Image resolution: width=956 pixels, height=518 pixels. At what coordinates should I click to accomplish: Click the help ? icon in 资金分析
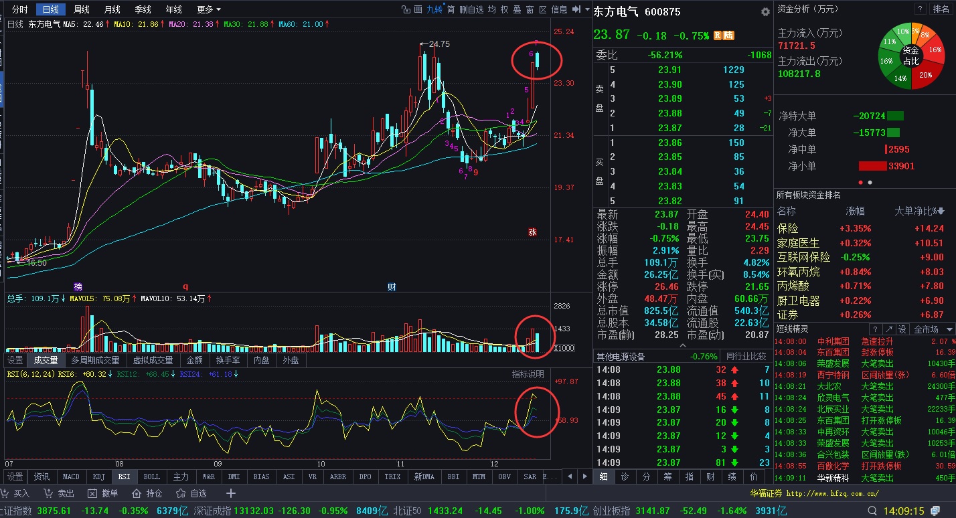click(922, 9)
